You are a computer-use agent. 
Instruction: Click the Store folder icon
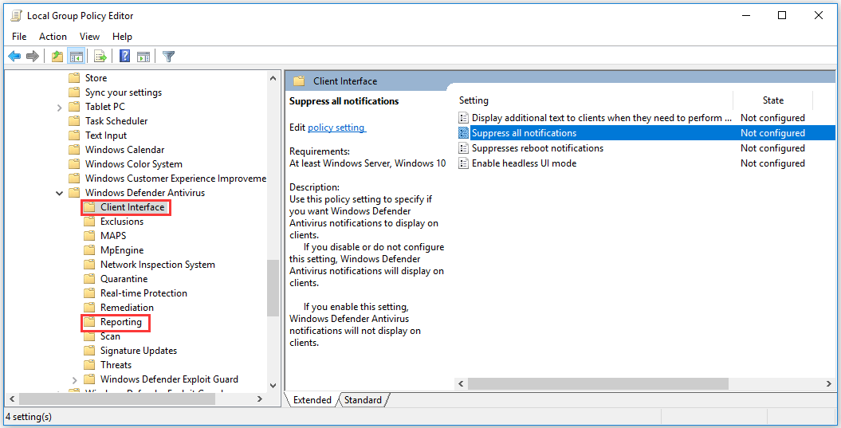(x=75, y=78)
